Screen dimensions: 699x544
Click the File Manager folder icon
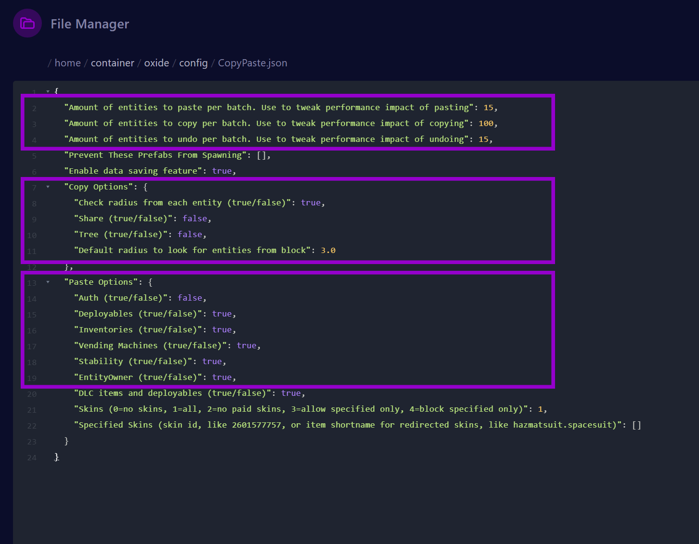27,23
